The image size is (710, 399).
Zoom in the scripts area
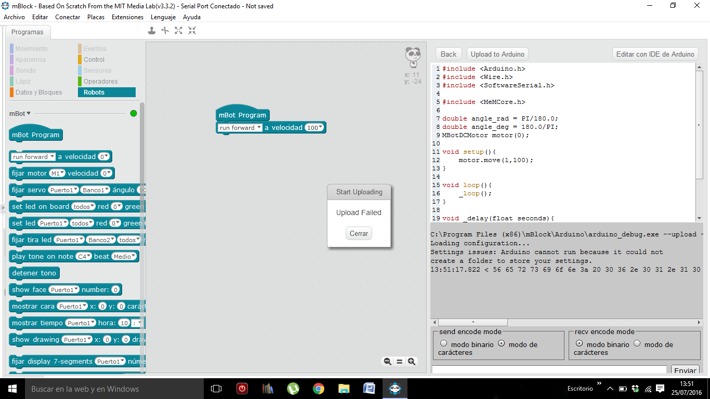pyautogui.click(x=412, y=362)
